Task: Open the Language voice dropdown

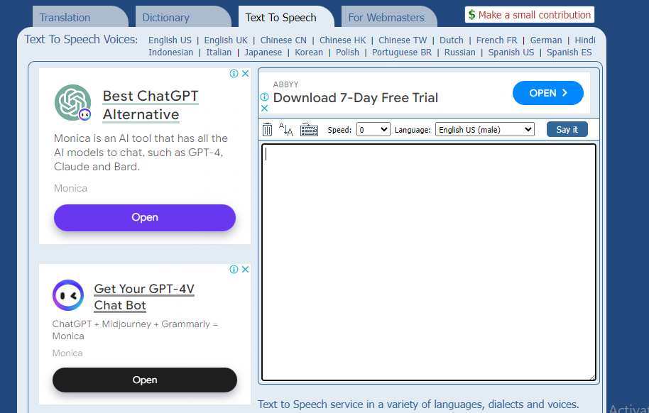Action: (484, 129)
